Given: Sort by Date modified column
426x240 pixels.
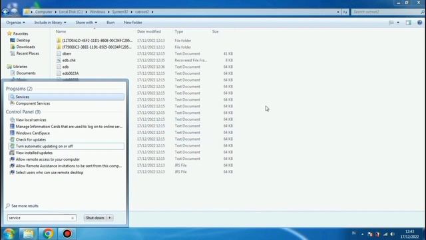Looking at the screenshot, I should tap(149, 31).
